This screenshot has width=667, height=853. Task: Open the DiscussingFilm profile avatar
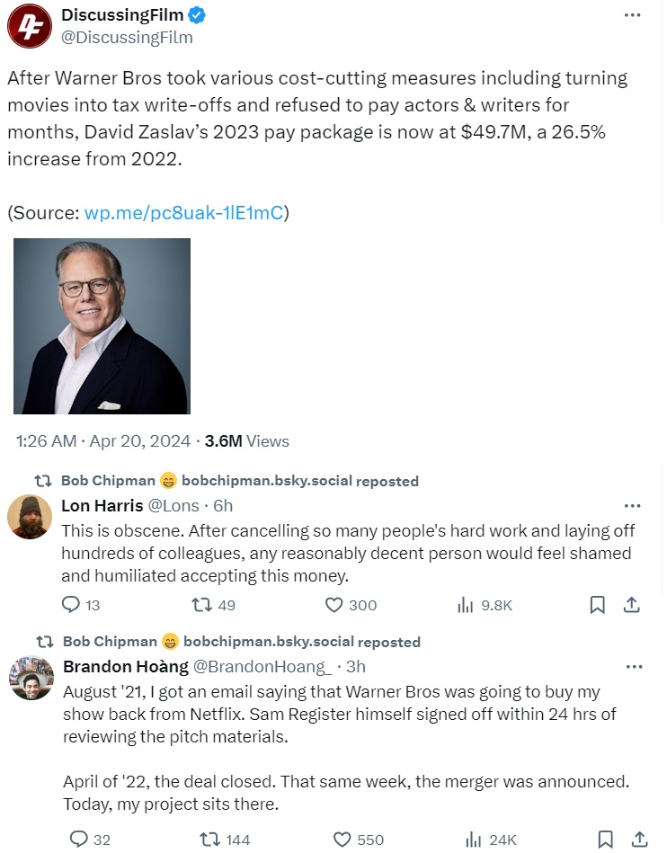[x=30, y=25]
